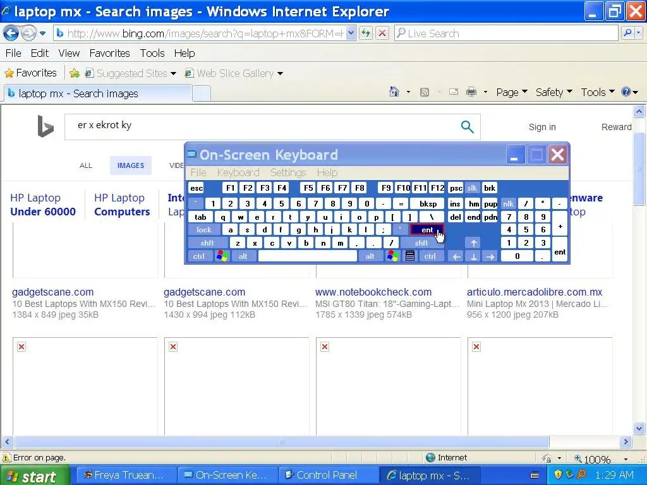
Task: Click the security shield tray icon
Action: [558, 474]
